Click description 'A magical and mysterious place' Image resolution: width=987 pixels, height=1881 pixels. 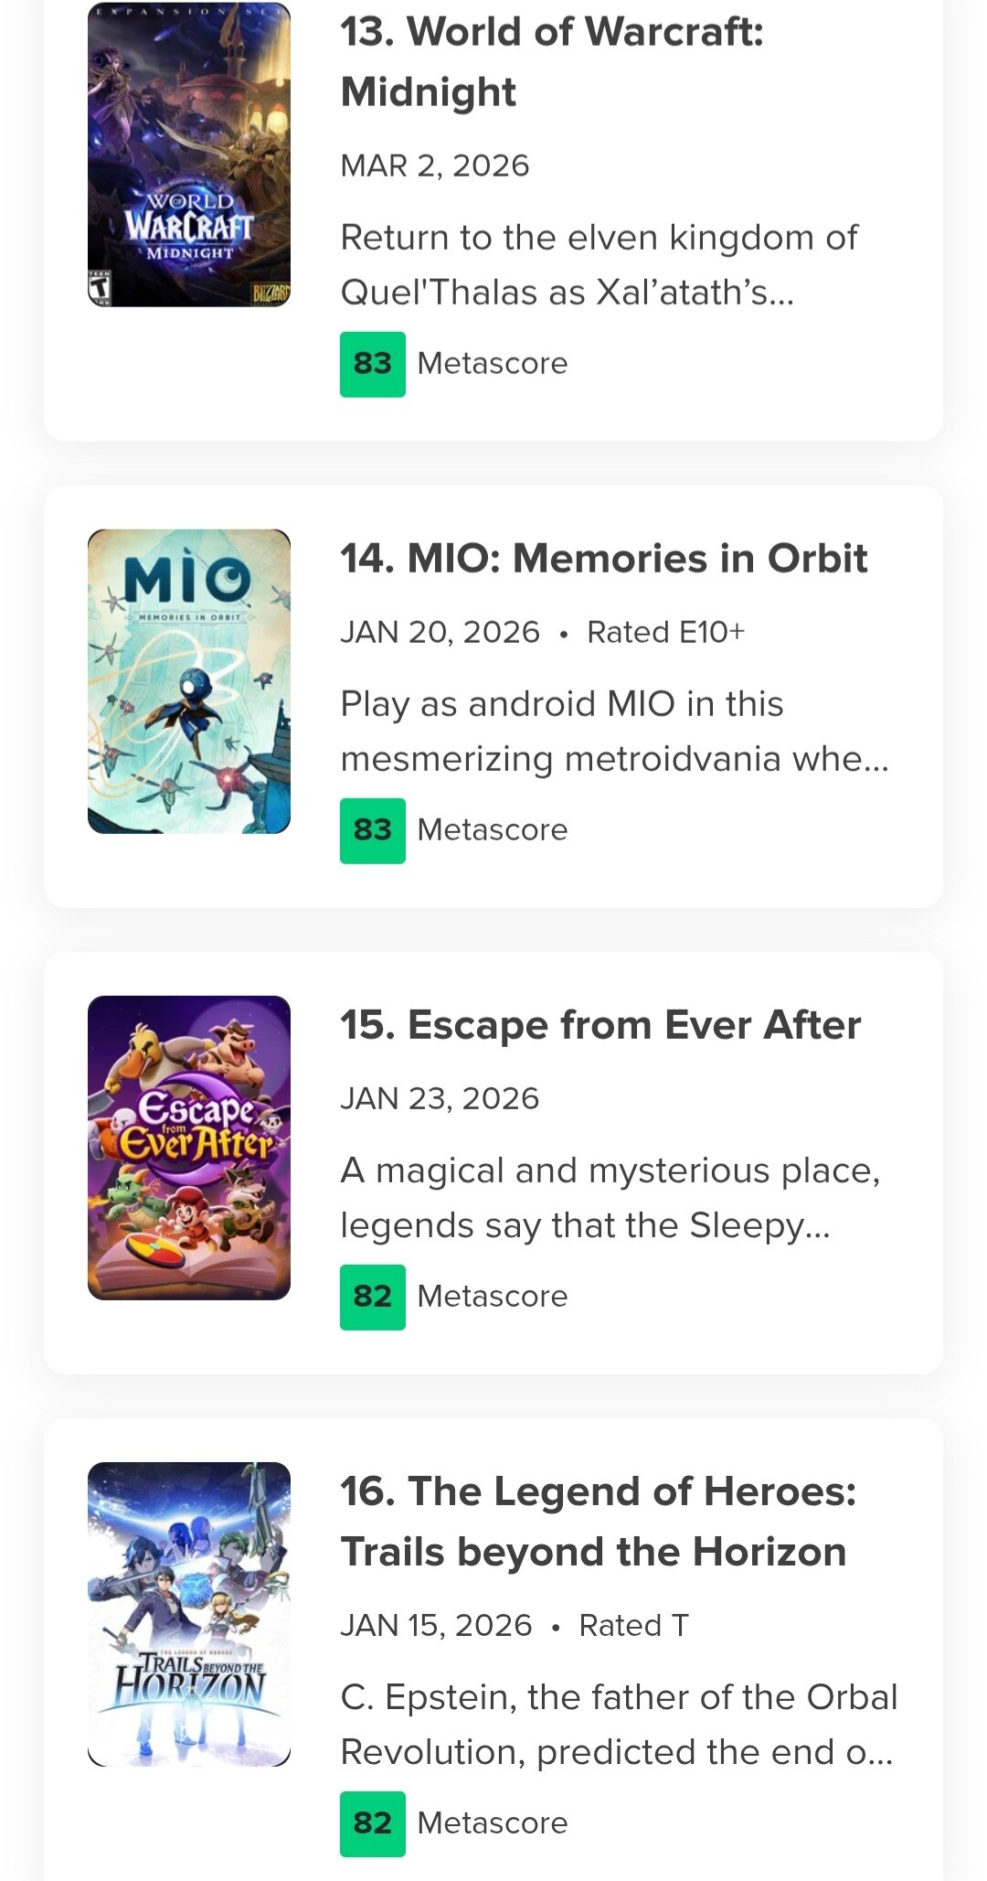610,1197
